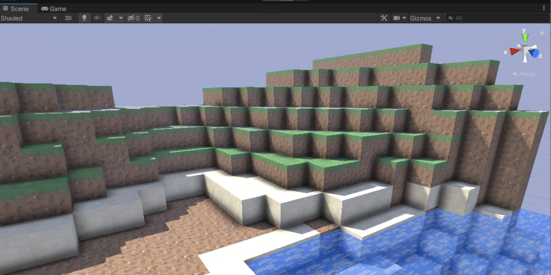Toggle Gizmos button
The width and height of the screenshot is (551, 275).
[x=421, y=18]
